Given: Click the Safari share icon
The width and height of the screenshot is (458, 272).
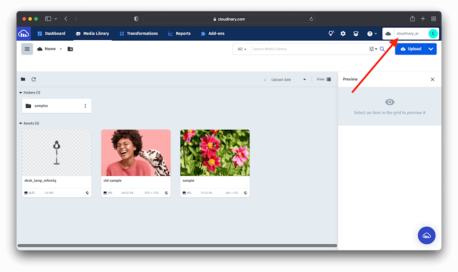Looking at the screenshot, I should tap(412, 19).
